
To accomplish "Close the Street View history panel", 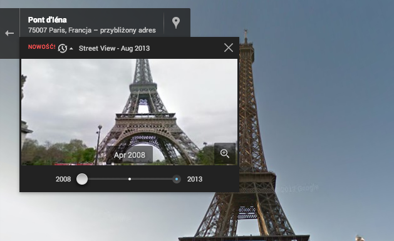I will (229, 48).
